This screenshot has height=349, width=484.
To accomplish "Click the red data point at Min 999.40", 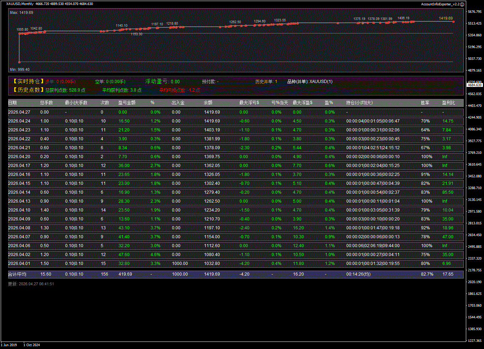I will point(19,62).
